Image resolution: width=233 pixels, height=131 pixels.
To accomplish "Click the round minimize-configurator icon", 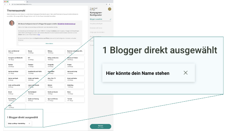I will pyautogui.click(x=110, y=9).
